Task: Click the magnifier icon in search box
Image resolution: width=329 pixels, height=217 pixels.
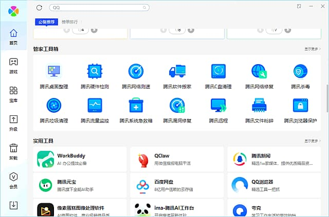Action: tap(144, 8)
